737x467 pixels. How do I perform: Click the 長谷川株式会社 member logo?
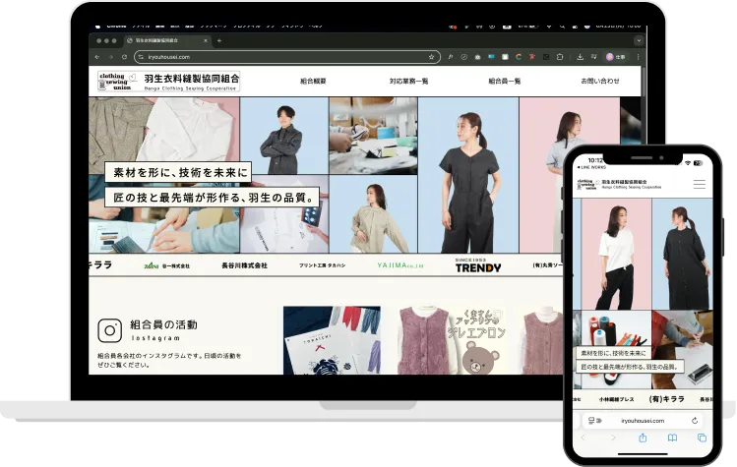point(243,265)
